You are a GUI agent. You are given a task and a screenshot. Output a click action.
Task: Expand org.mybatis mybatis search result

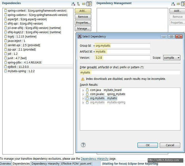(83, 98)
